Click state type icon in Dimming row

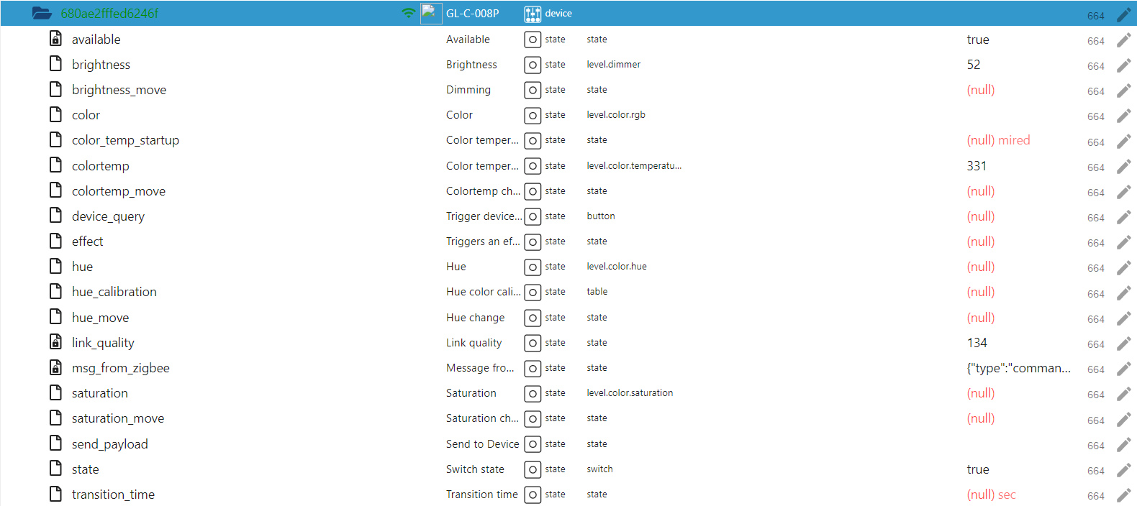(x=533, y=91)
